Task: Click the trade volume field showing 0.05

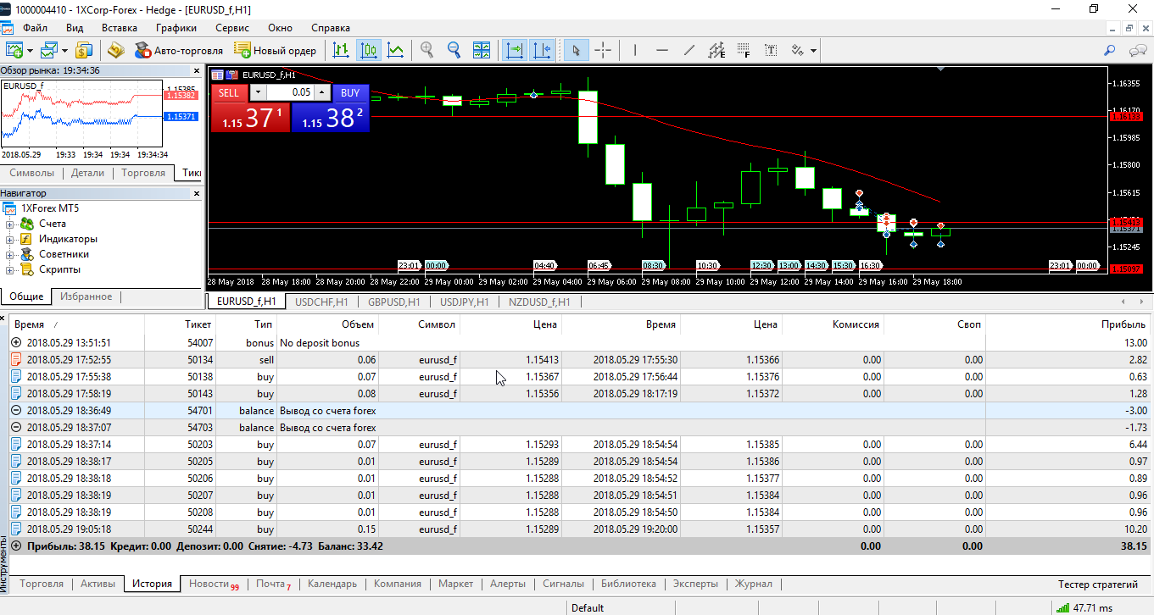Action: pos(291,92)
